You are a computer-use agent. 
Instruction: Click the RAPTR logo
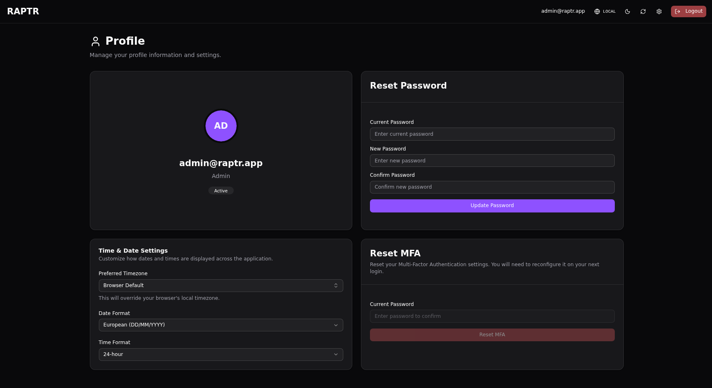(23, 11)
